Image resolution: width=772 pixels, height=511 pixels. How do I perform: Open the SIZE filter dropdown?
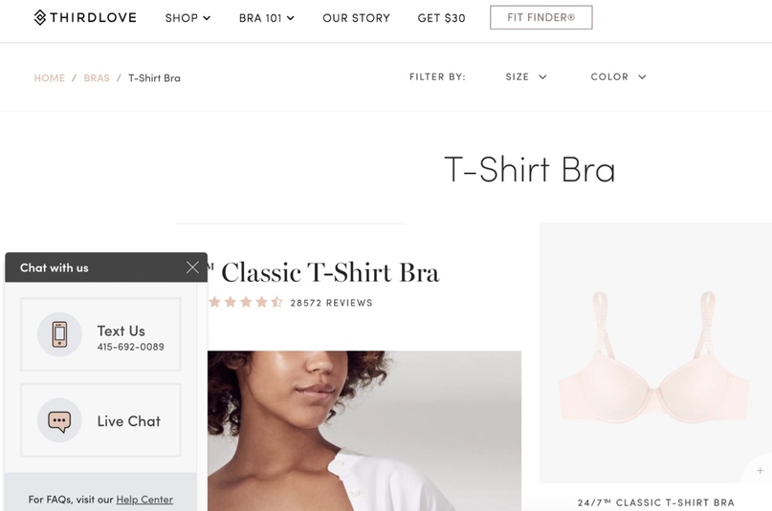(526, 76)
